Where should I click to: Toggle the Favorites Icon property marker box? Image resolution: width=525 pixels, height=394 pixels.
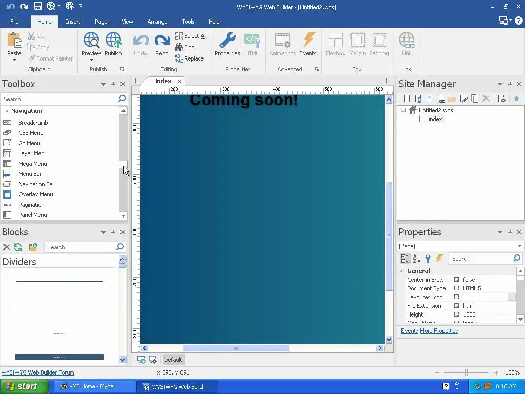[456, 297]
